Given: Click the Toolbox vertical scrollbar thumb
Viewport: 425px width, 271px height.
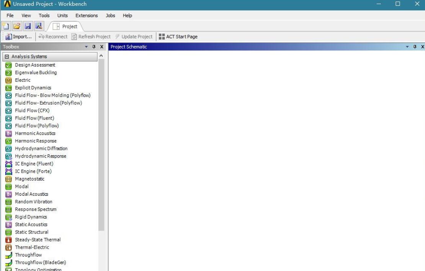Looking at the screenshot, I should pyautogui.click(x=101, y=145).
